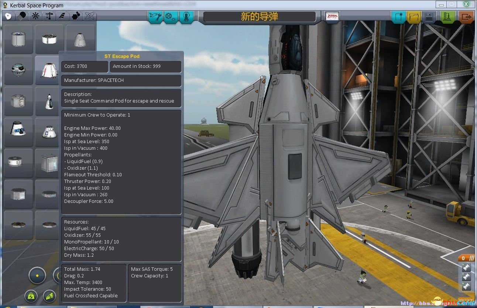Pick the short gray cylinder part
The image size is (477, 308).
(18, 194)
